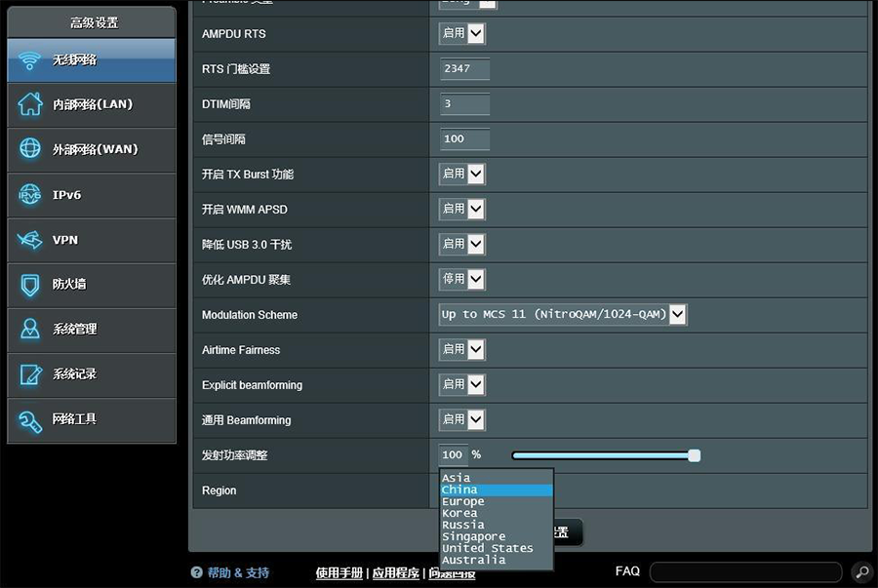Open the 使用手册 link

click(339, 573)
